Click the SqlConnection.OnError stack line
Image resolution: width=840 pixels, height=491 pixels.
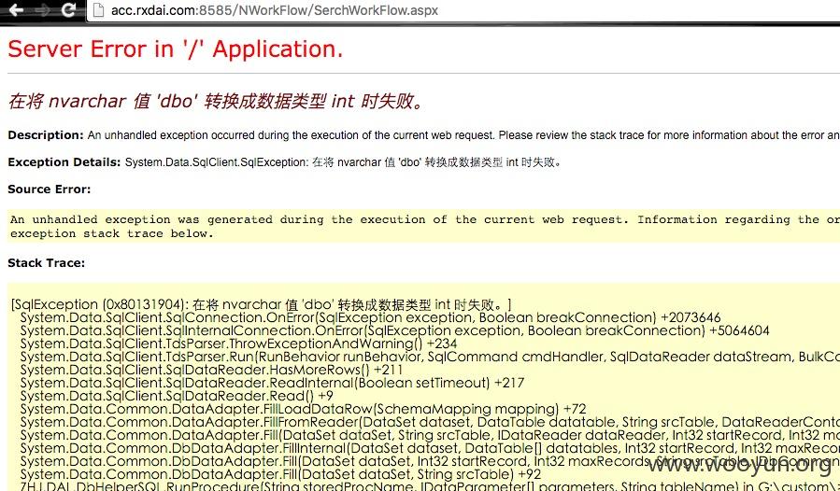click(370, 317)
